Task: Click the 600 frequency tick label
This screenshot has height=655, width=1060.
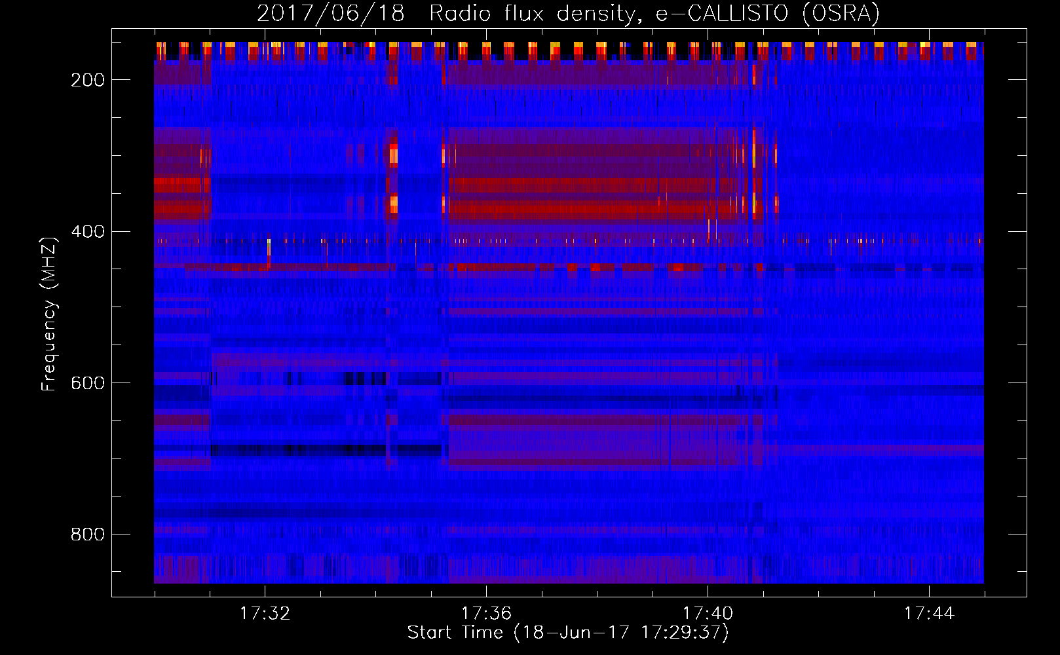Action: tap(88, 383)
